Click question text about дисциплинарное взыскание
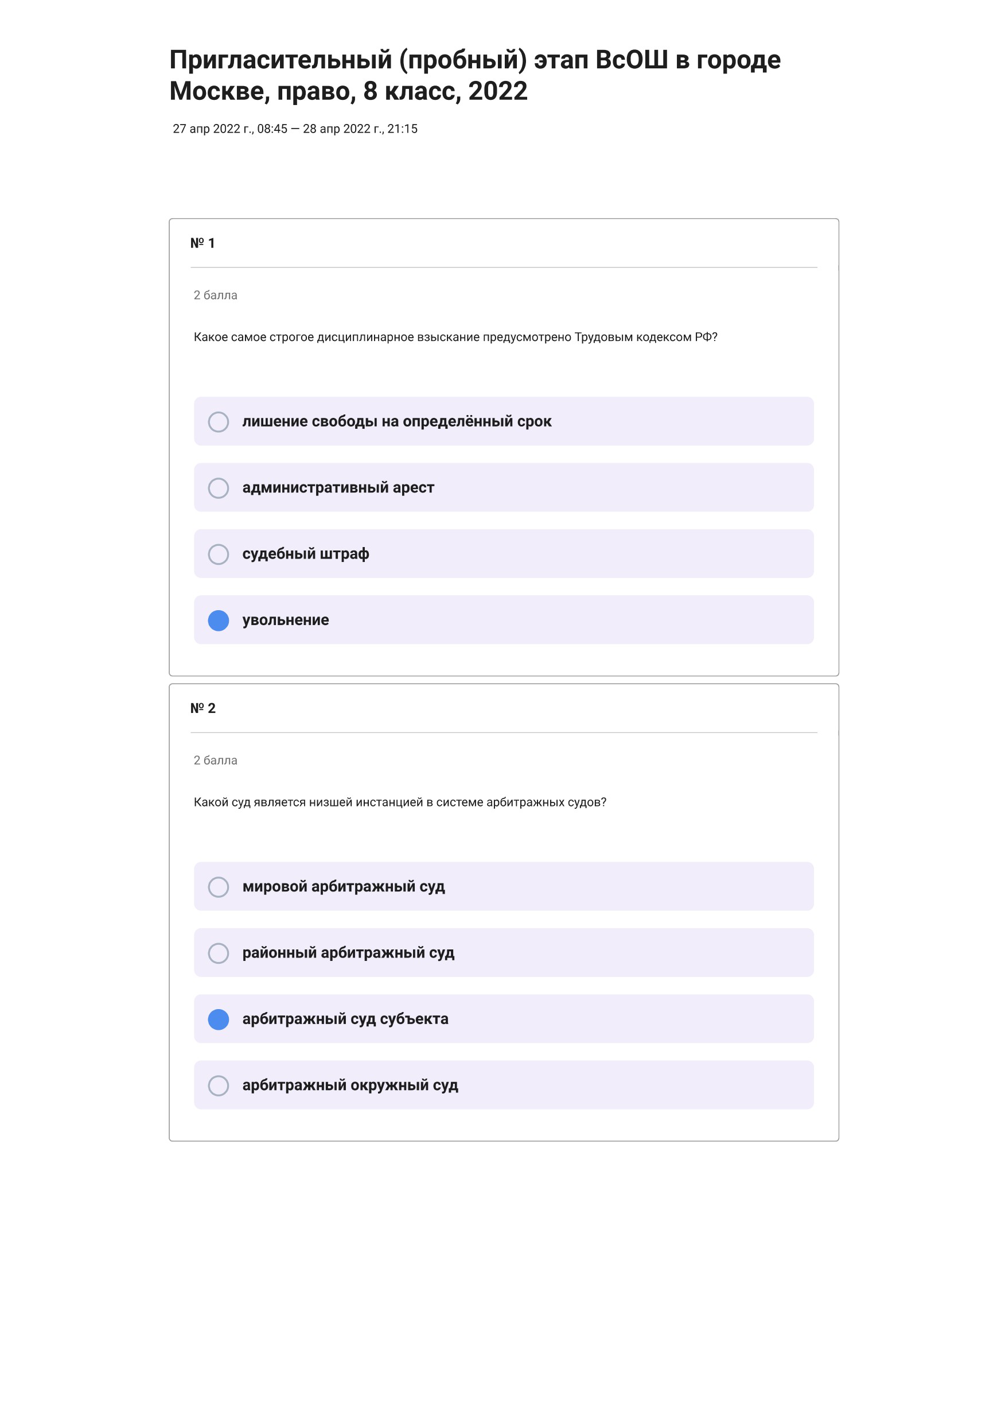1005x1423 pixels. (x=455, y=337)
